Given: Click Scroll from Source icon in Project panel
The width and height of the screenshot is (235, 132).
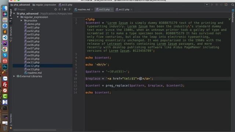Looking at the screenshot, I should coord(55,10).
